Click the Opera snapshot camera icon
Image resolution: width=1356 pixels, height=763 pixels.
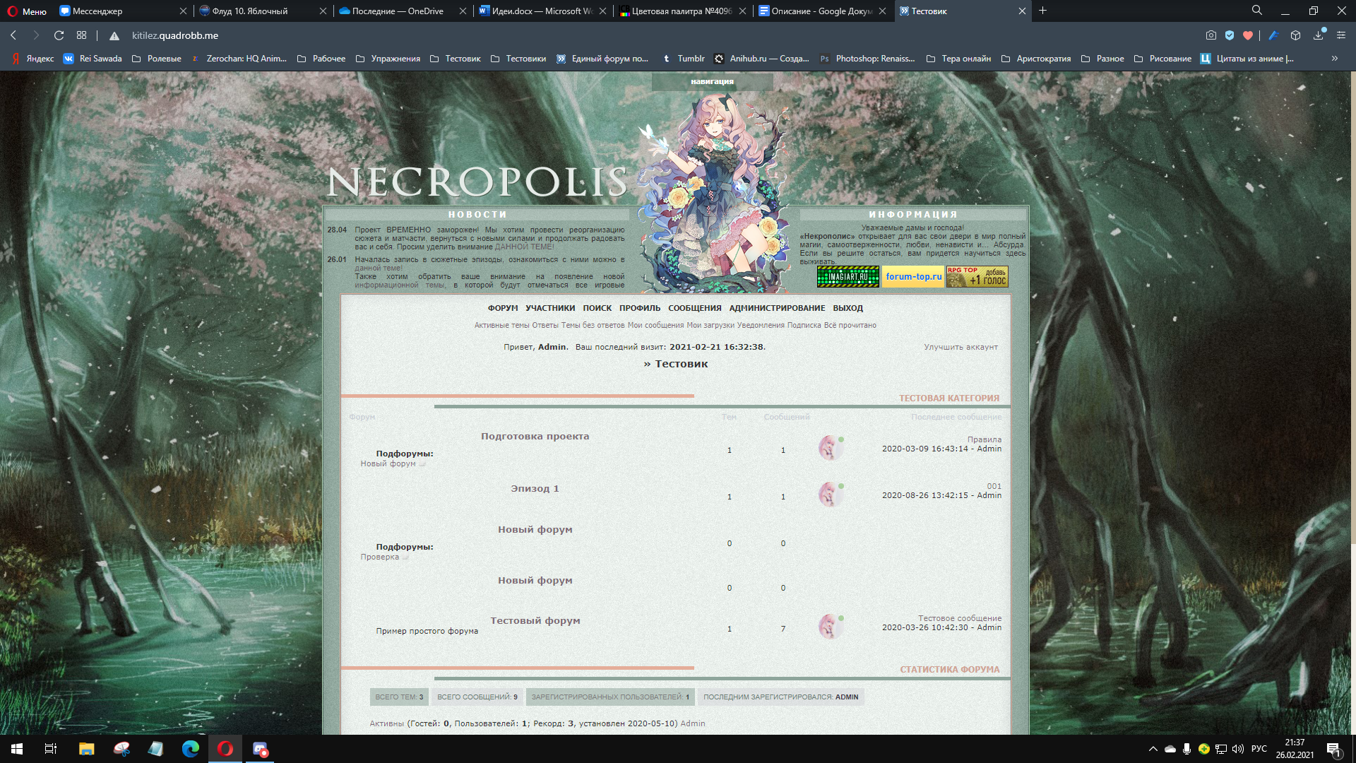point(1211,35)
